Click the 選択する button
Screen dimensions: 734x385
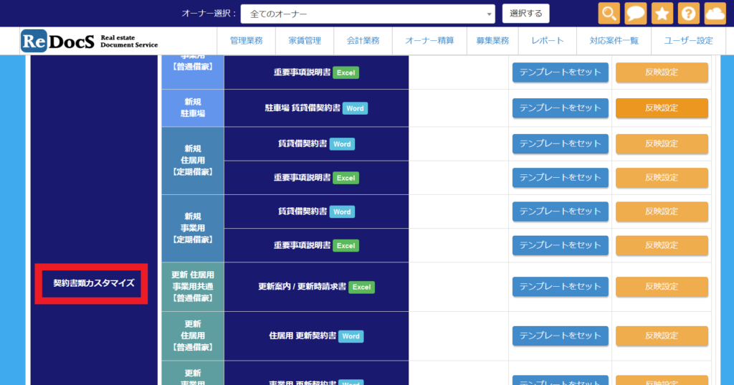(525, 14)
